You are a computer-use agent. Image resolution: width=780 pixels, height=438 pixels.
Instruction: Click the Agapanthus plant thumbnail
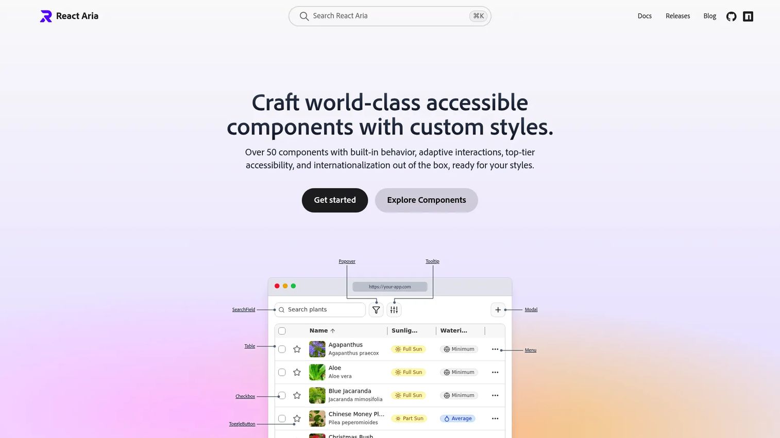(317, 349)
